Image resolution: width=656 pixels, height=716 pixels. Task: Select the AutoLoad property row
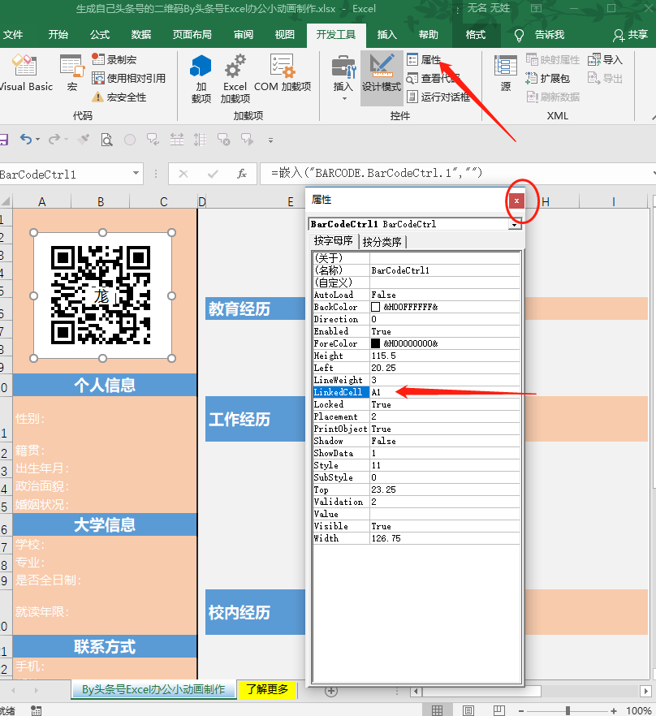416,295
